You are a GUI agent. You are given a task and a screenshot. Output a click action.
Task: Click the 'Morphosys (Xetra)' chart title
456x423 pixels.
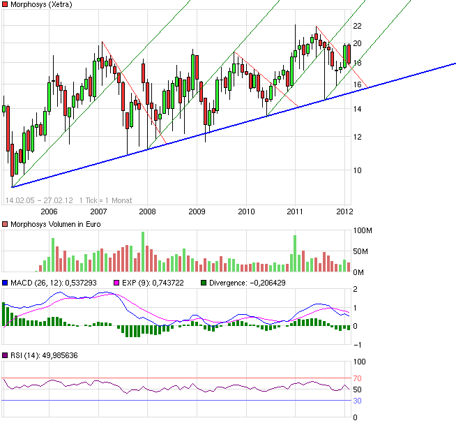click(x=41, y=4)
